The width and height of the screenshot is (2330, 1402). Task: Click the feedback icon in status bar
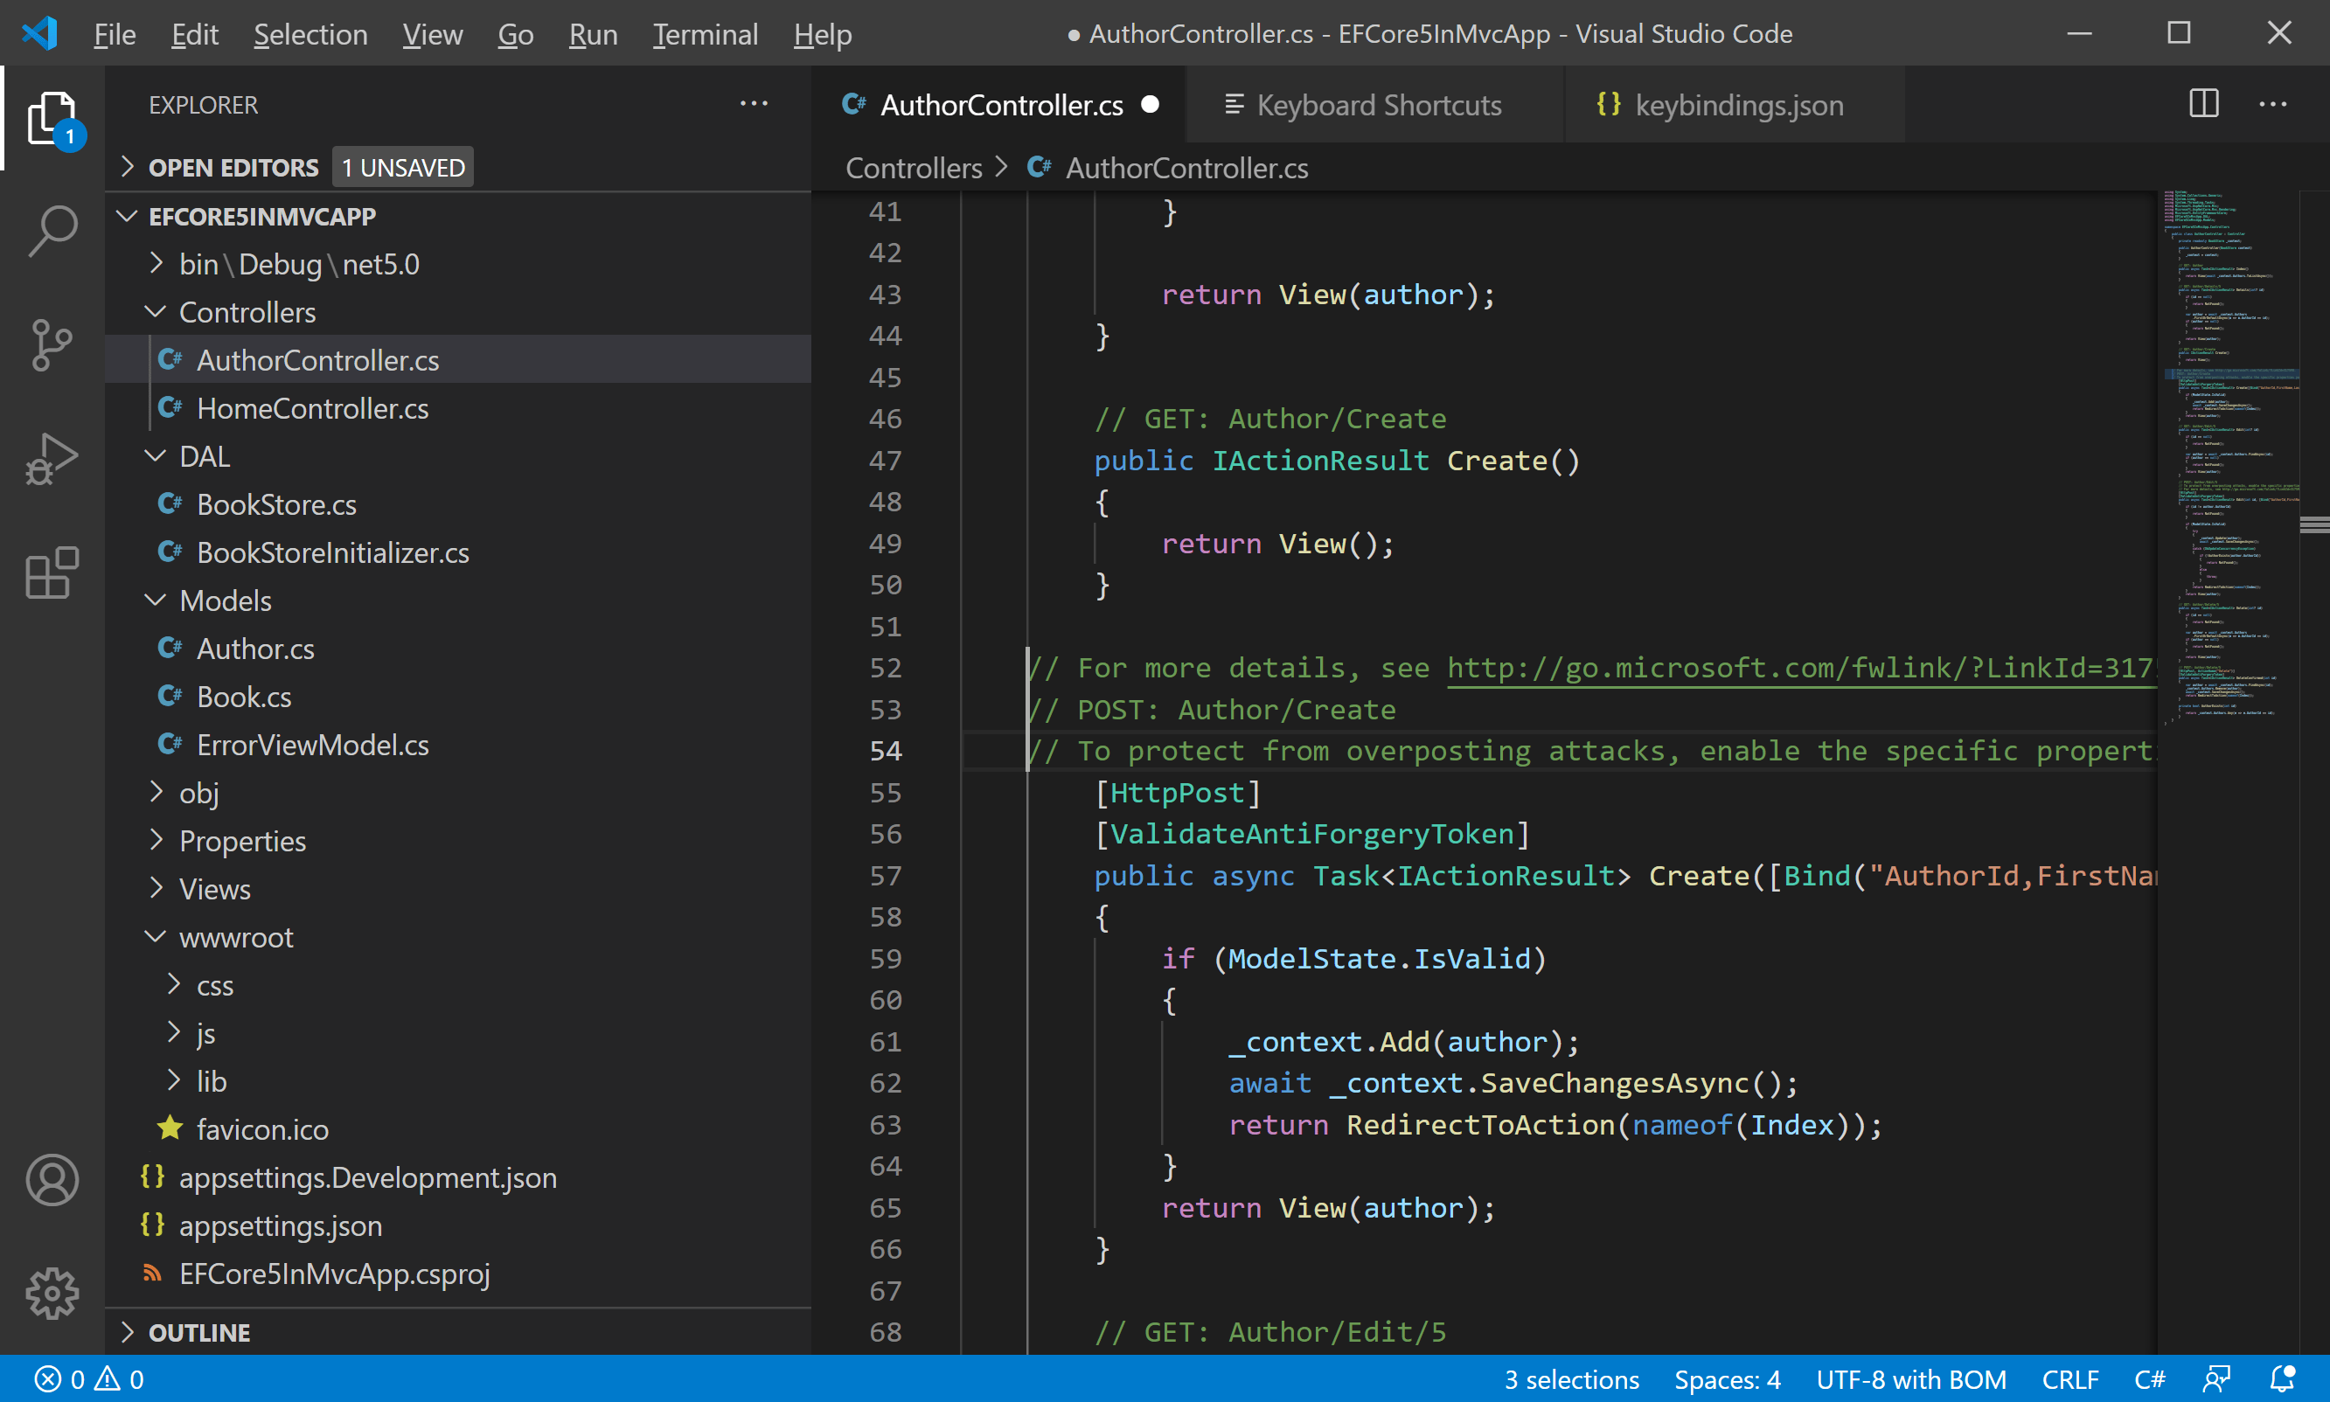click(x=2215, y=1379)
